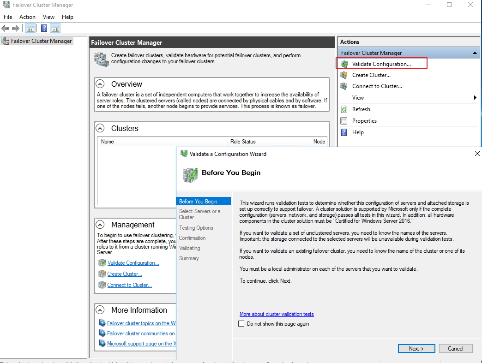Click the Show/Hide Console Tree toolbar icon

click(30, 29)
